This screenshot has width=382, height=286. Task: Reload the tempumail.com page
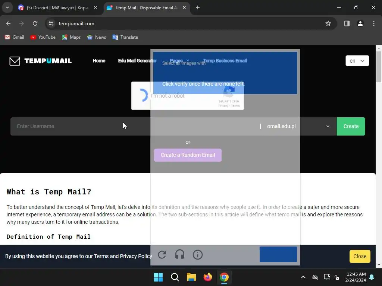pos(35,23)
